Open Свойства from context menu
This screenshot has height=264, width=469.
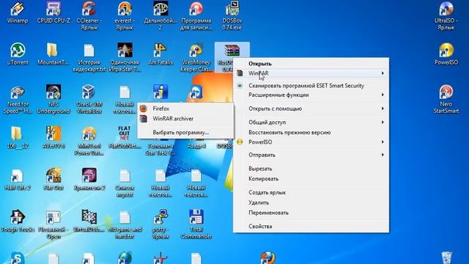click(x=311, y=227)
